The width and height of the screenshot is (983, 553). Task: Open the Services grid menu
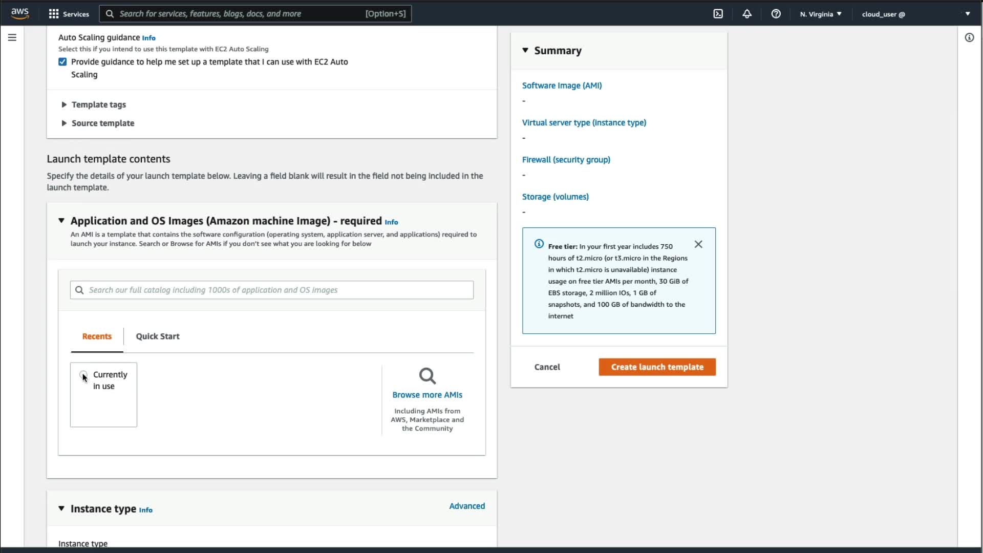coord(53,14)
